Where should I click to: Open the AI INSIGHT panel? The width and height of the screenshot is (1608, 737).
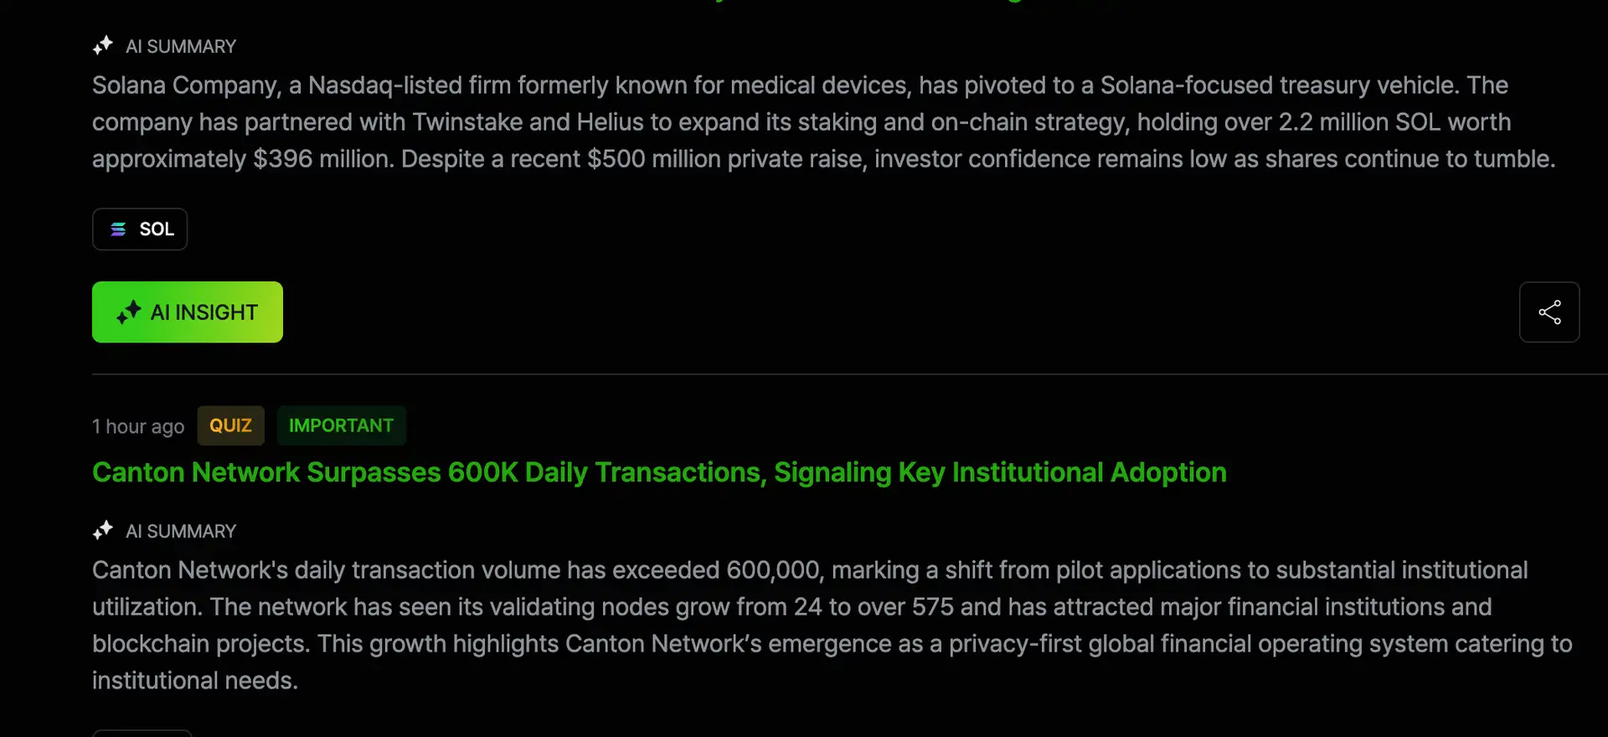click(x=188, y=312)
